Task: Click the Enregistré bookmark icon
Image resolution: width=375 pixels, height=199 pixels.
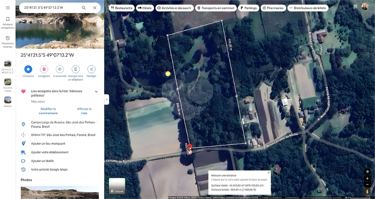Action: [44, 69]
